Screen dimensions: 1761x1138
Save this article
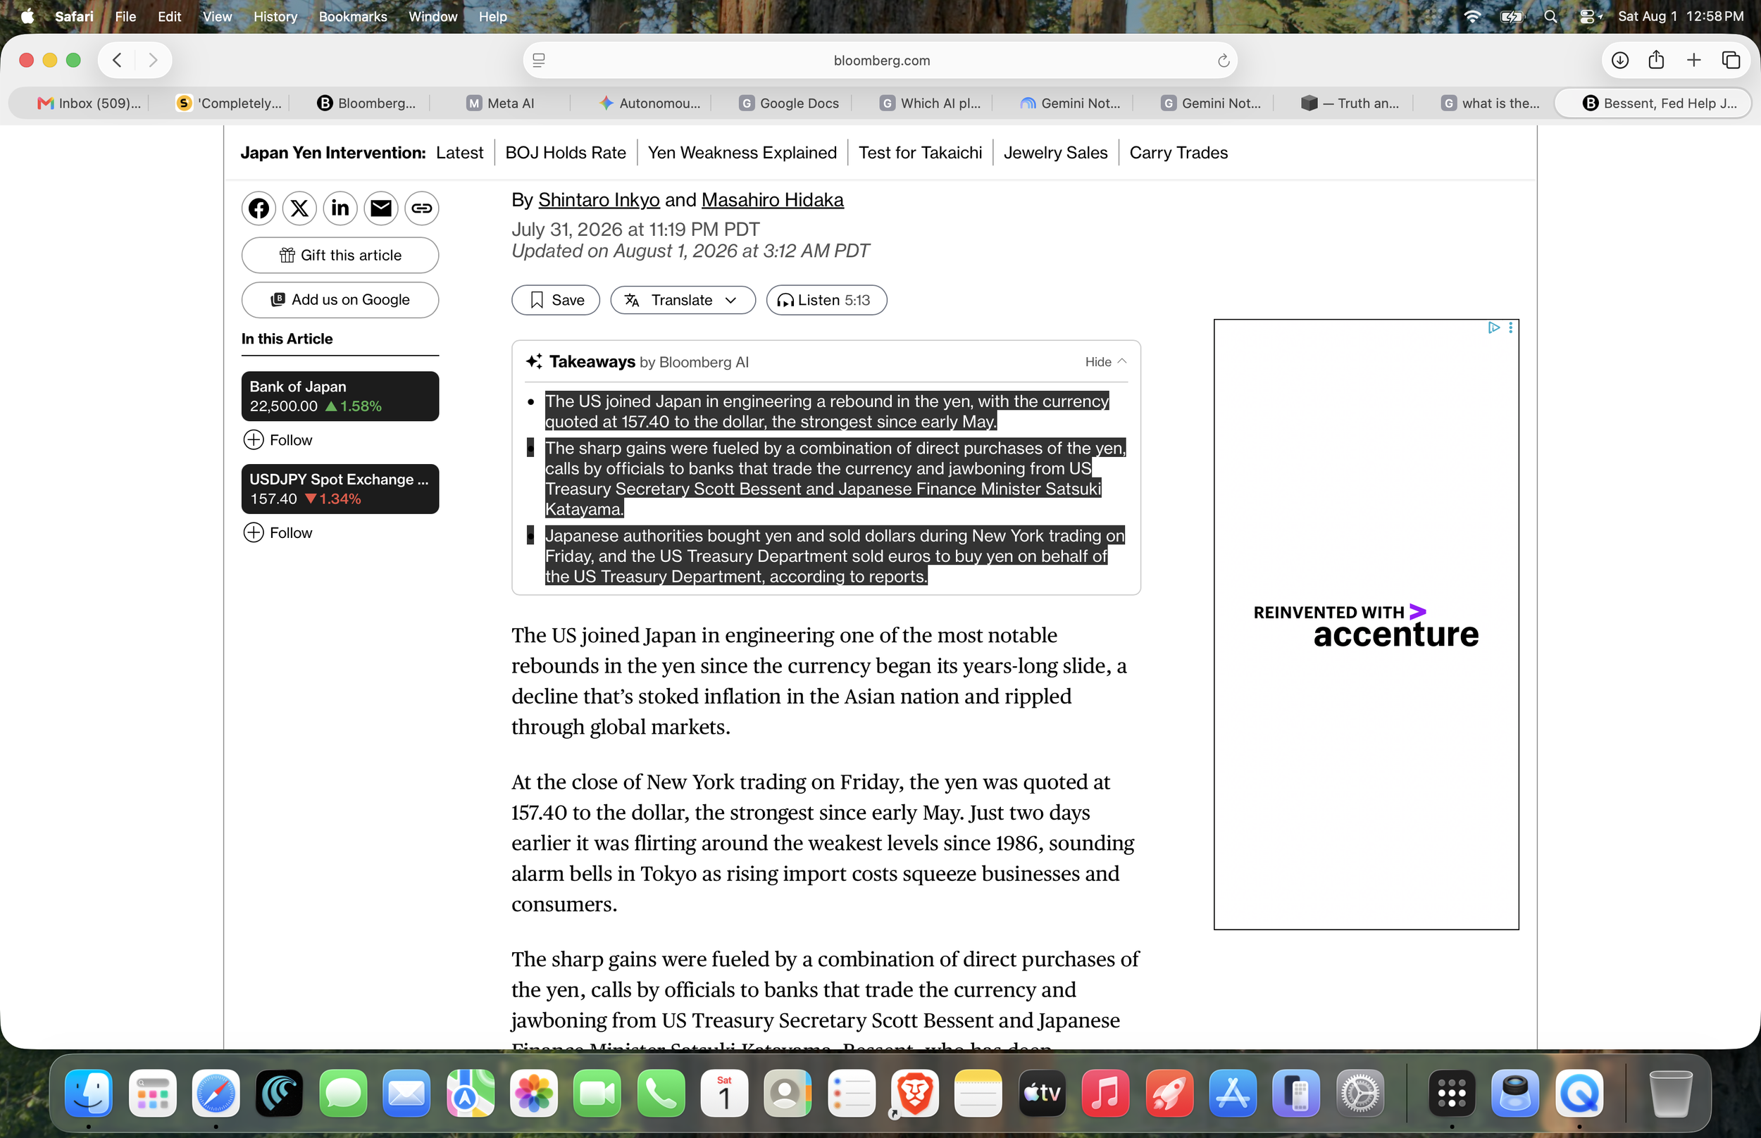(x=556, y=300)
